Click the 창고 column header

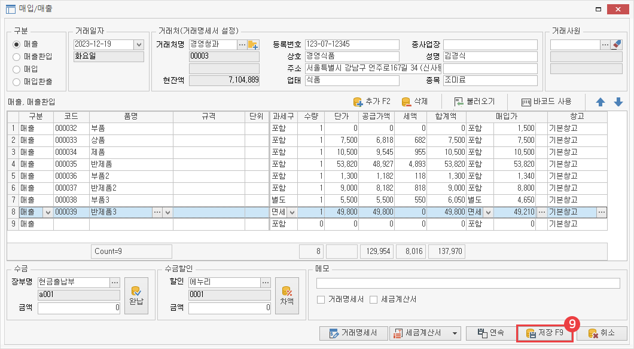pyautogui.click(x=577, y=117)
